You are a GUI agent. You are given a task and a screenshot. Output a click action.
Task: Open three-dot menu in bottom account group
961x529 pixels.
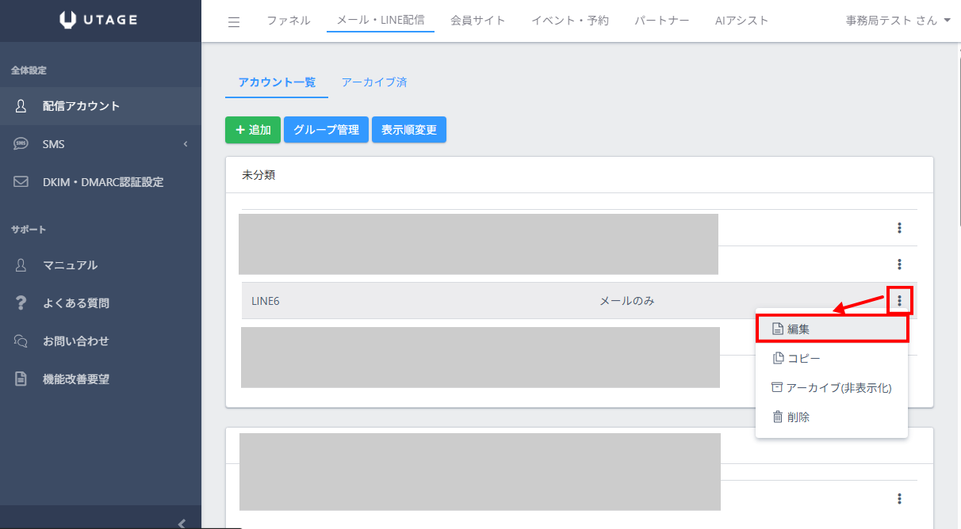click(x=899, y=499)
